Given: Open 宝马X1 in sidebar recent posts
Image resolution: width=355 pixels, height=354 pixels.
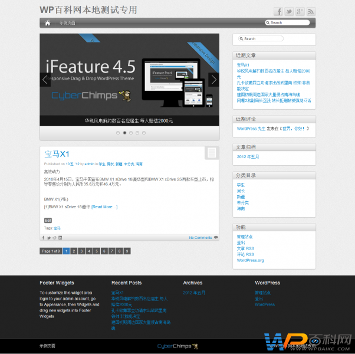Looking at the screenshot, I should point(243,65).
